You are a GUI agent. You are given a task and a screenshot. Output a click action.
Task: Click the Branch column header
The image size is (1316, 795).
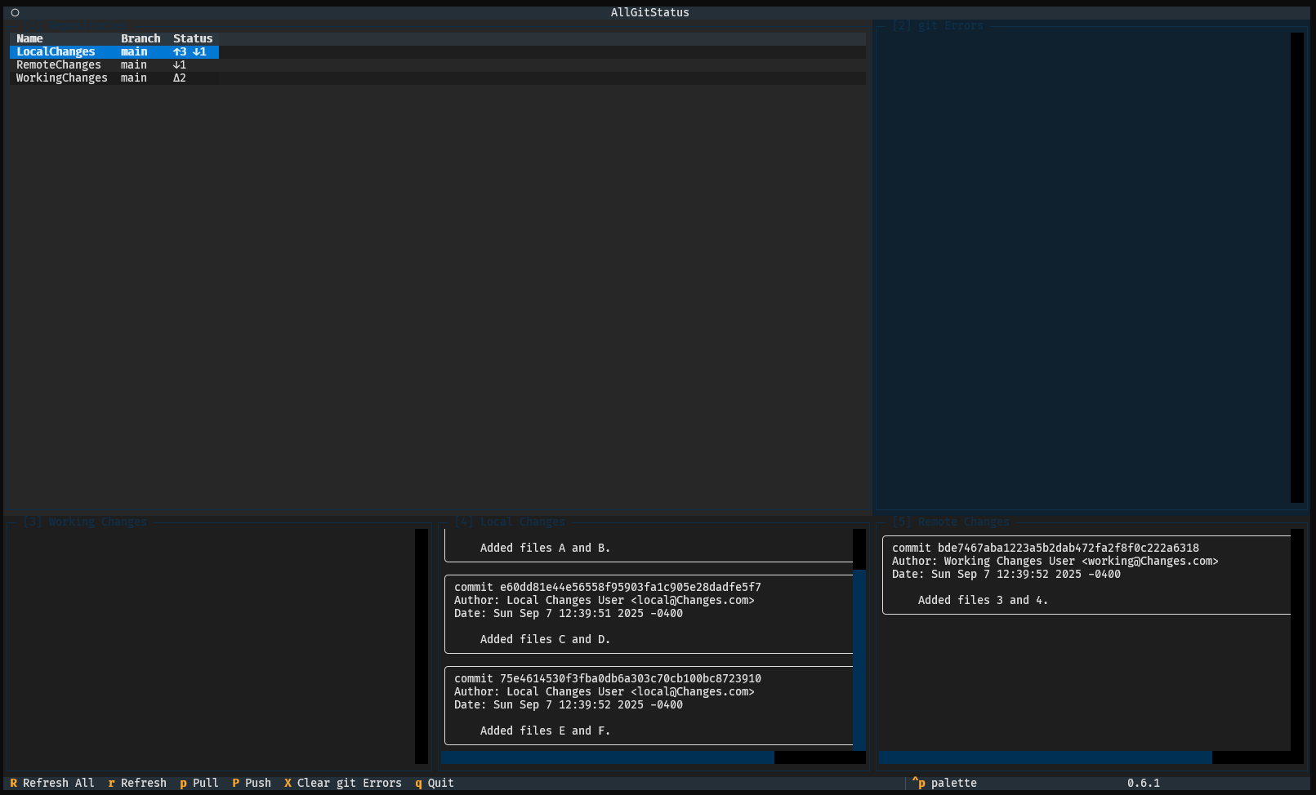(x=141, y=38)
